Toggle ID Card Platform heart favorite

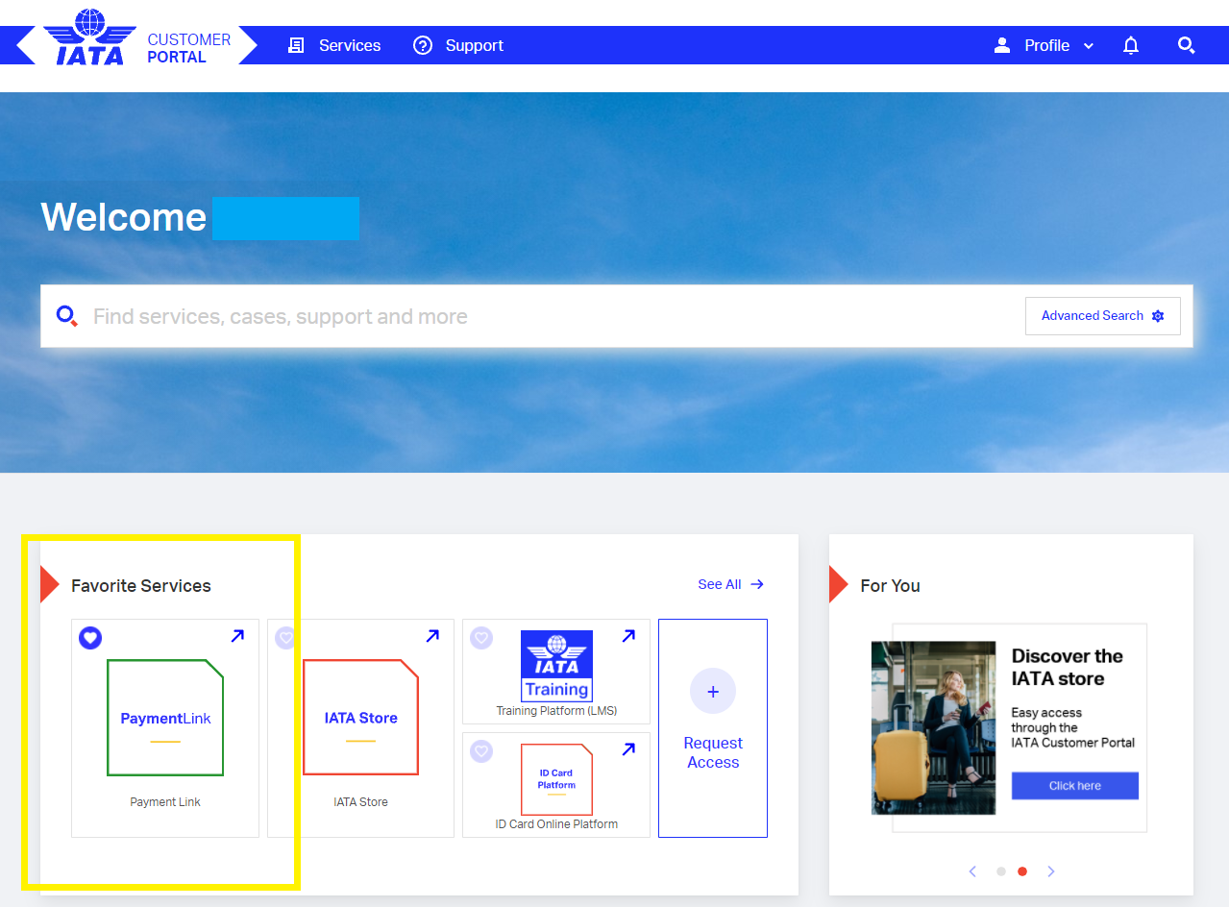pos(481,750)
